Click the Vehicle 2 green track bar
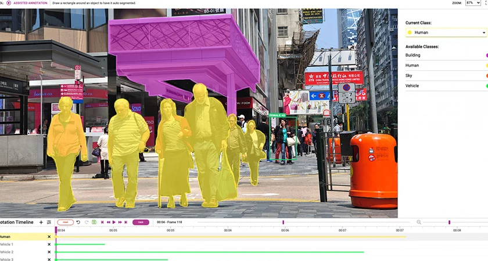 coord(210,252)
